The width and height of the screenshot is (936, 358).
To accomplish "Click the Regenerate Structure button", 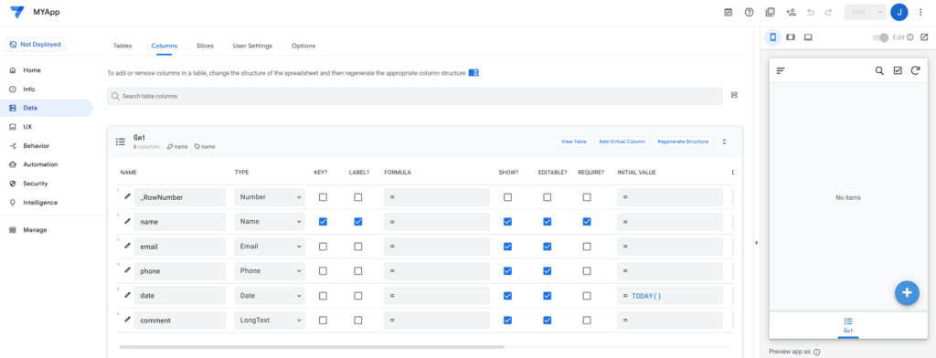I will (683, 142).
